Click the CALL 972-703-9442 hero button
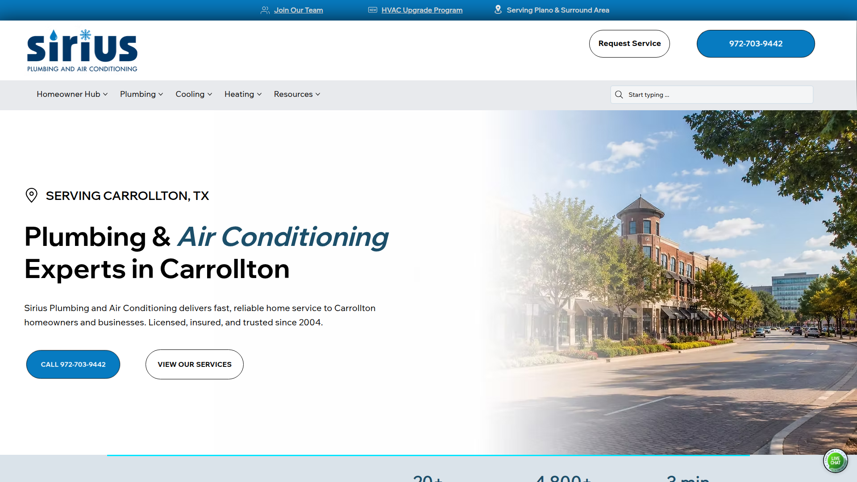 [73, 365]
